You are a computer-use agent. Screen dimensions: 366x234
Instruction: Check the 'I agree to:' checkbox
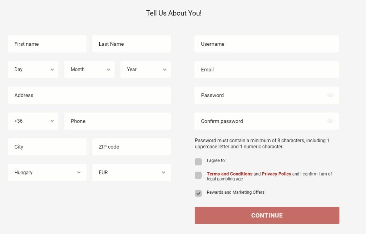[x=198, y=162]
